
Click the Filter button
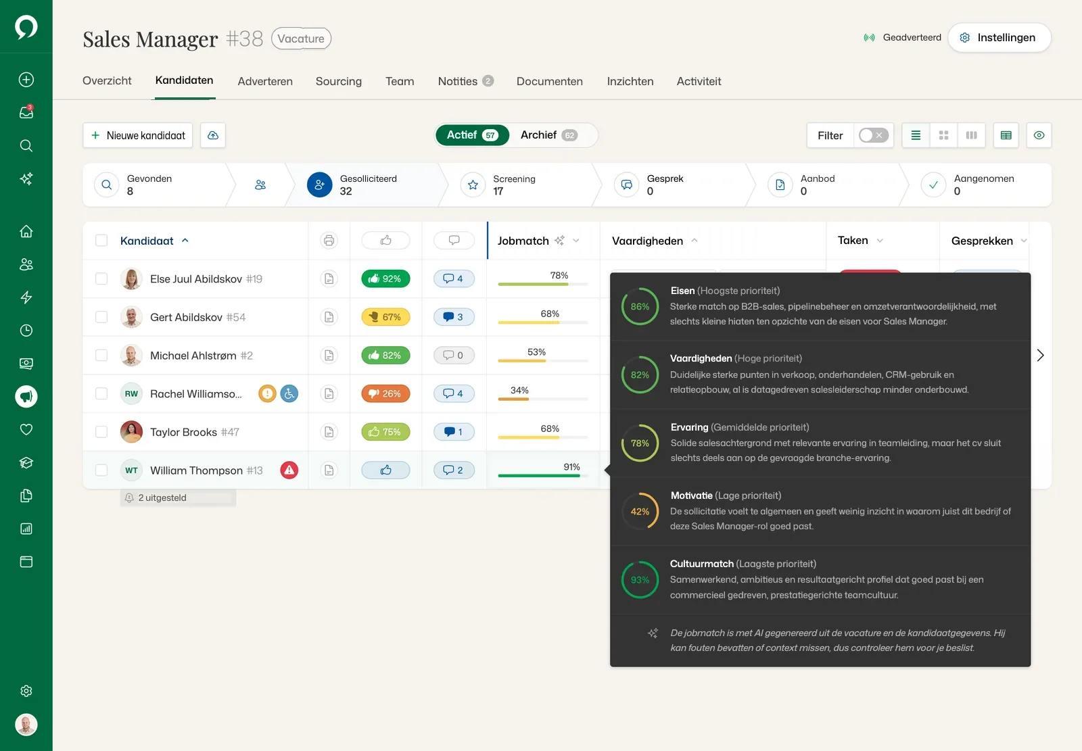pyautogui.click(x=830, y=135)
